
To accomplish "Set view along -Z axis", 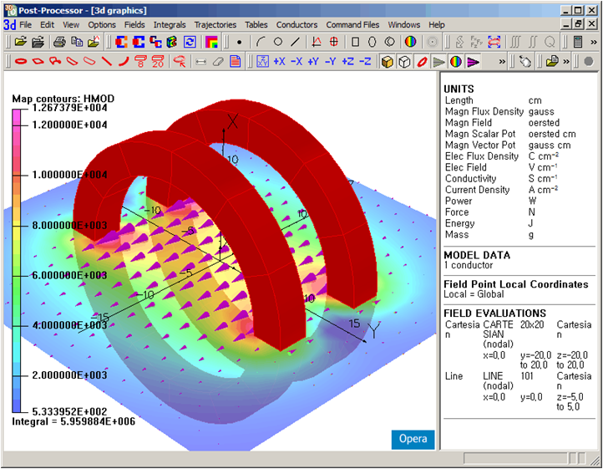I will pyautogui.click(x=365, y=62).
